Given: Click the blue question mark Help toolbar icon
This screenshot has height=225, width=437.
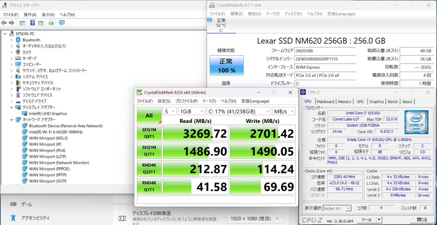Looking at the screenshot, I should coord(32,23).
